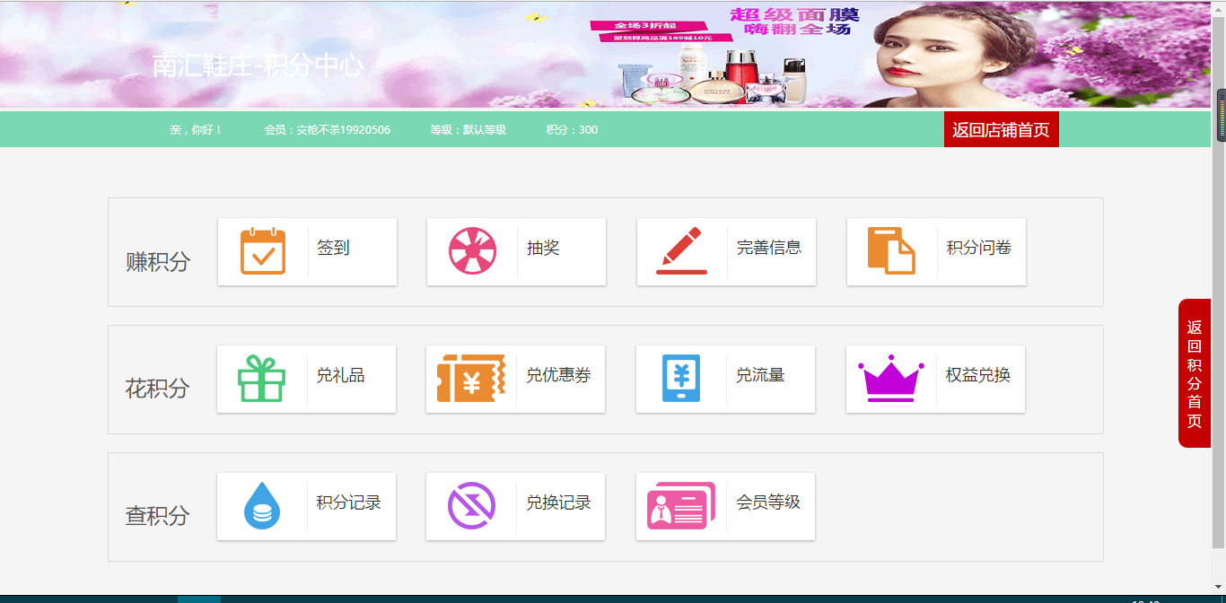Open the 兑换记录 prohibition-style icon

471,506
